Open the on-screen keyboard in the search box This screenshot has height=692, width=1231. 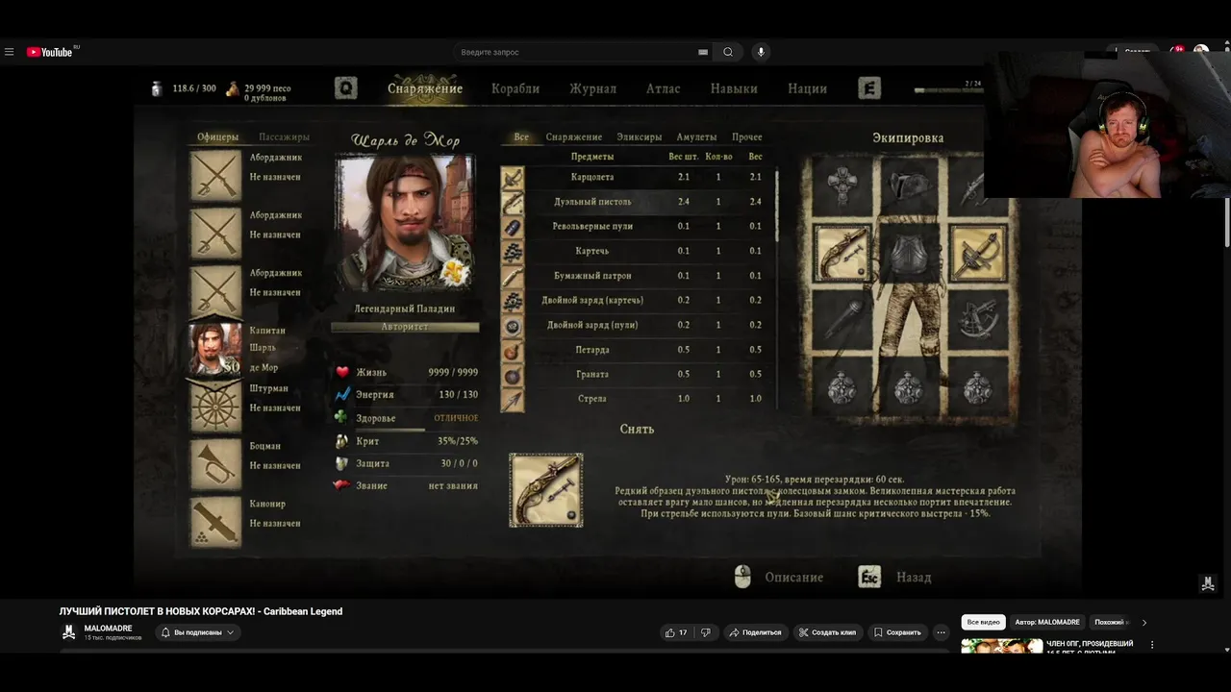[x=703, y=52]
